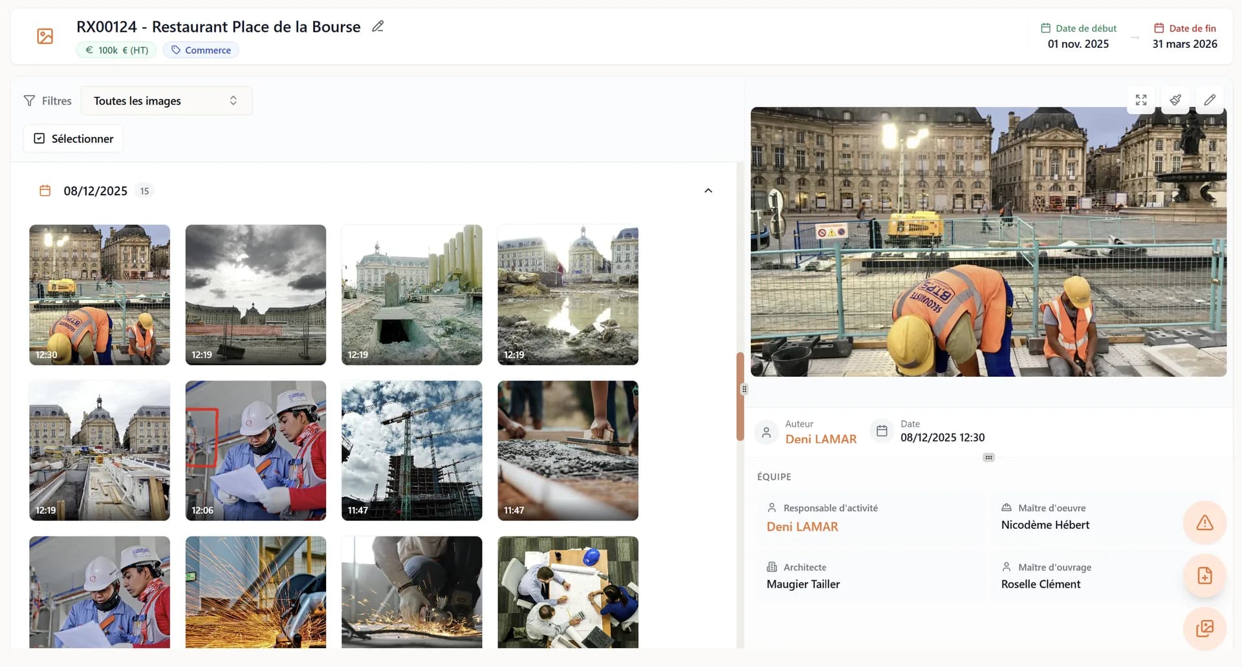This screenshot has width=1242, height=667.
Task: Click the paint brush annotate icon
Action: coord(1175,100)
